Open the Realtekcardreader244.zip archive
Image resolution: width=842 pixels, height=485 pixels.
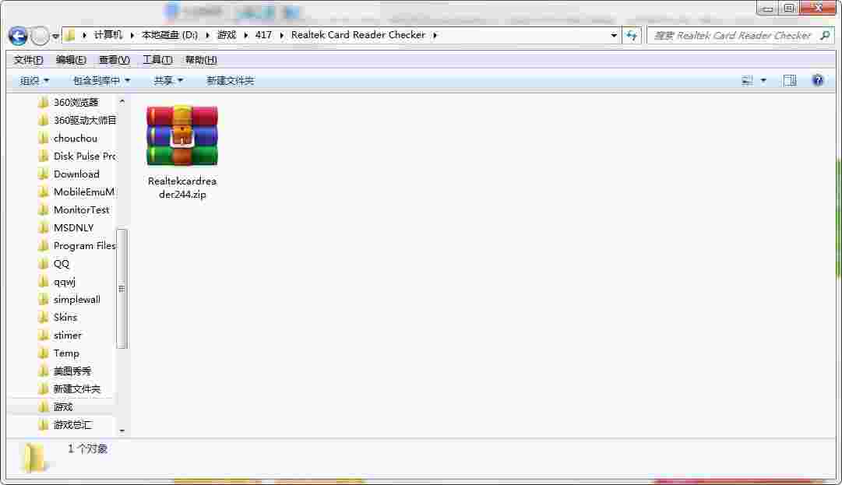coord(181,136)
